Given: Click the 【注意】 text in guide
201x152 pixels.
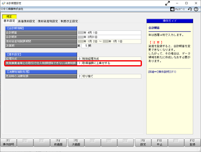Looking at the screenshot, I should (x=156, y=42).
